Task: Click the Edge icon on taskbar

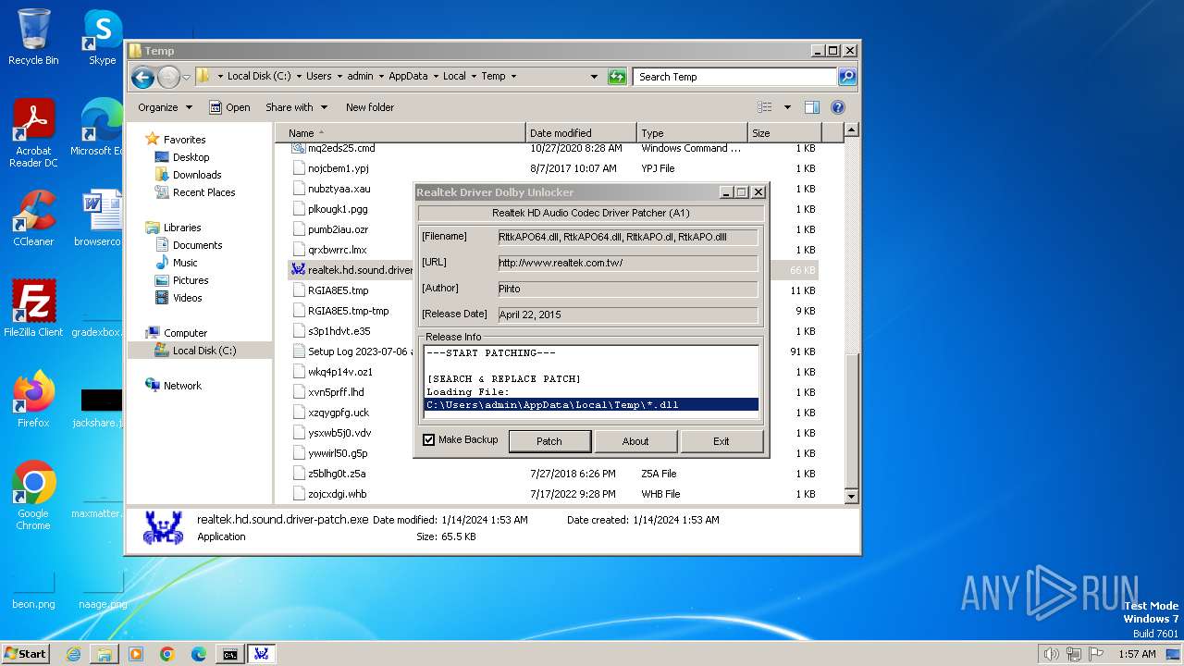Action: point(198,654)
